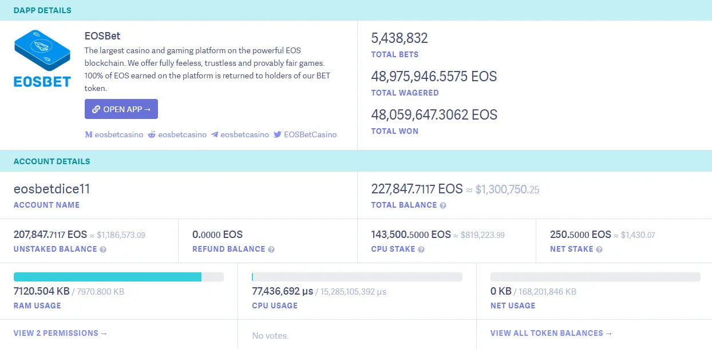Screen dimensions: 712x349
Task: Click the help icon next to CPU Stake
Action: click(x=421, y=249)
